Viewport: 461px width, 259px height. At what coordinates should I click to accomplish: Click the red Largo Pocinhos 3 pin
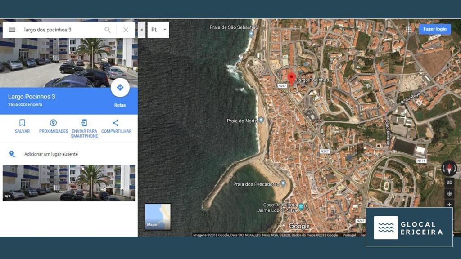coord(291,79)
